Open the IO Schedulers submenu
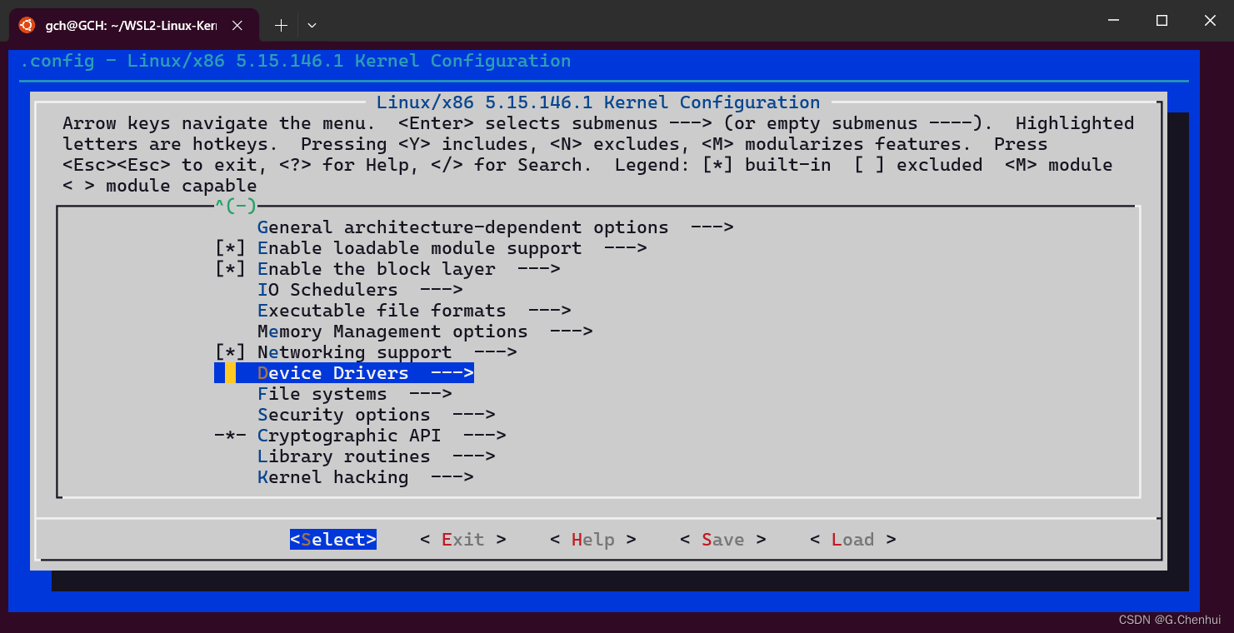 pos(360,290)
